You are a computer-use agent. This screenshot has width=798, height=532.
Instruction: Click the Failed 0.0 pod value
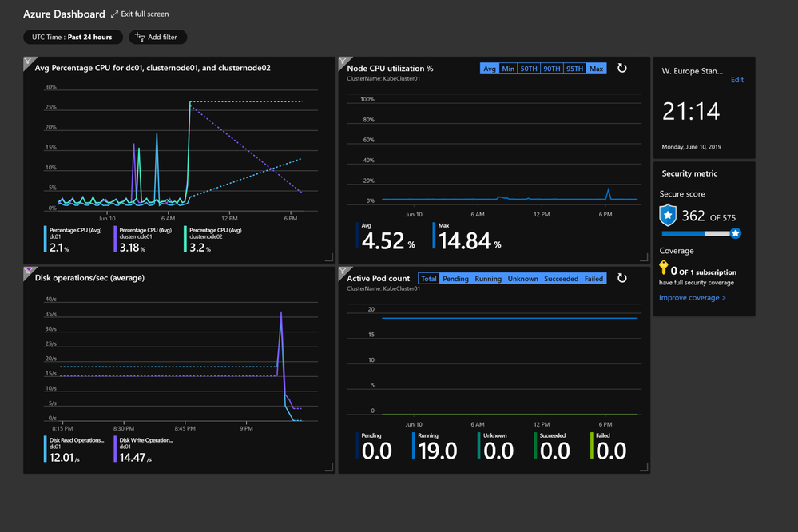tap(611, 451)
